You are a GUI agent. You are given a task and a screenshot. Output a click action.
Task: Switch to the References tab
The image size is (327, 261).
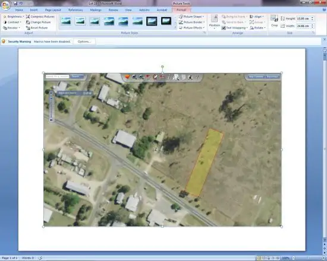tap(76, 9)
